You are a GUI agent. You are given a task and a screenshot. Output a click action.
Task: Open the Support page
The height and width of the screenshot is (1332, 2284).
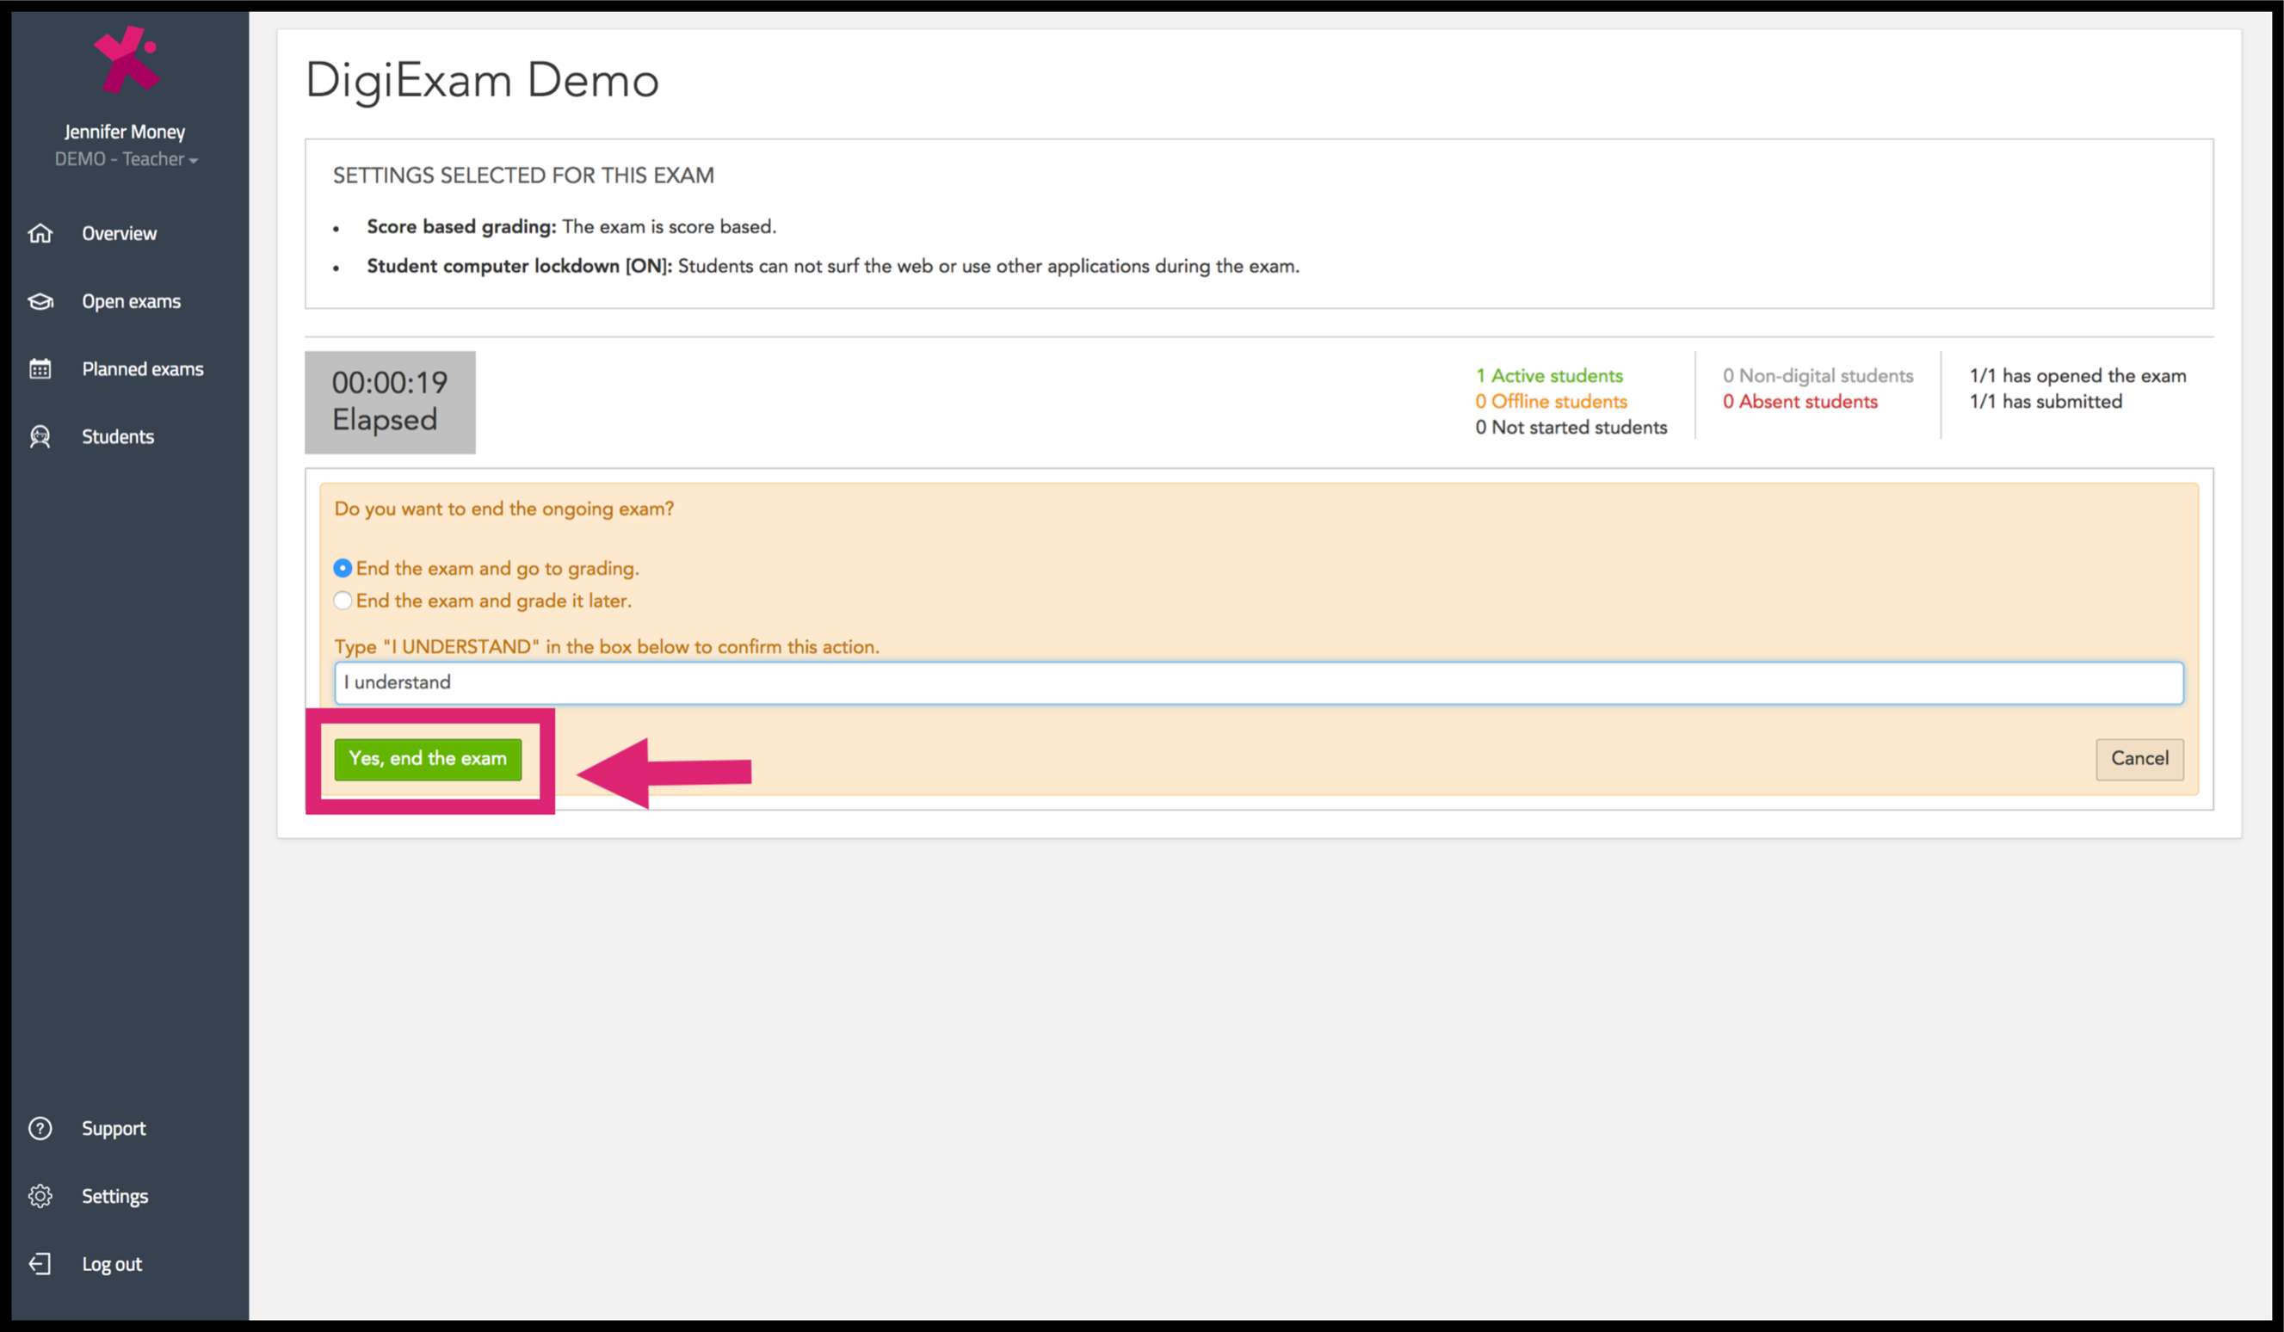point(114,1129)
